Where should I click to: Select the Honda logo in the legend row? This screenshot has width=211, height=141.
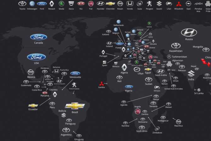[x=130, y=4]
